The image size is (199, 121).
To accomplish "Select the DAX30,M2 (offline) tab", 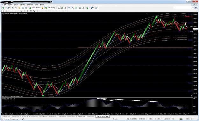I will click(103, 116).
